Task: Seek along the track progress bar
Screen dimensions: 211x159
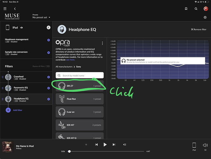Action: (105, 151)
